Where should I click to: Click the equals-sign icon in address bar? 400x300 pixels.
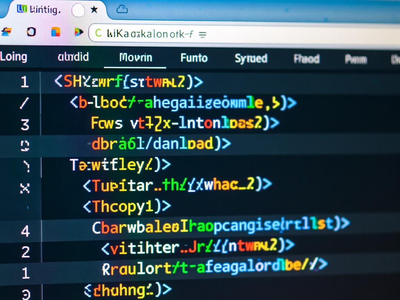click(202, 34)
